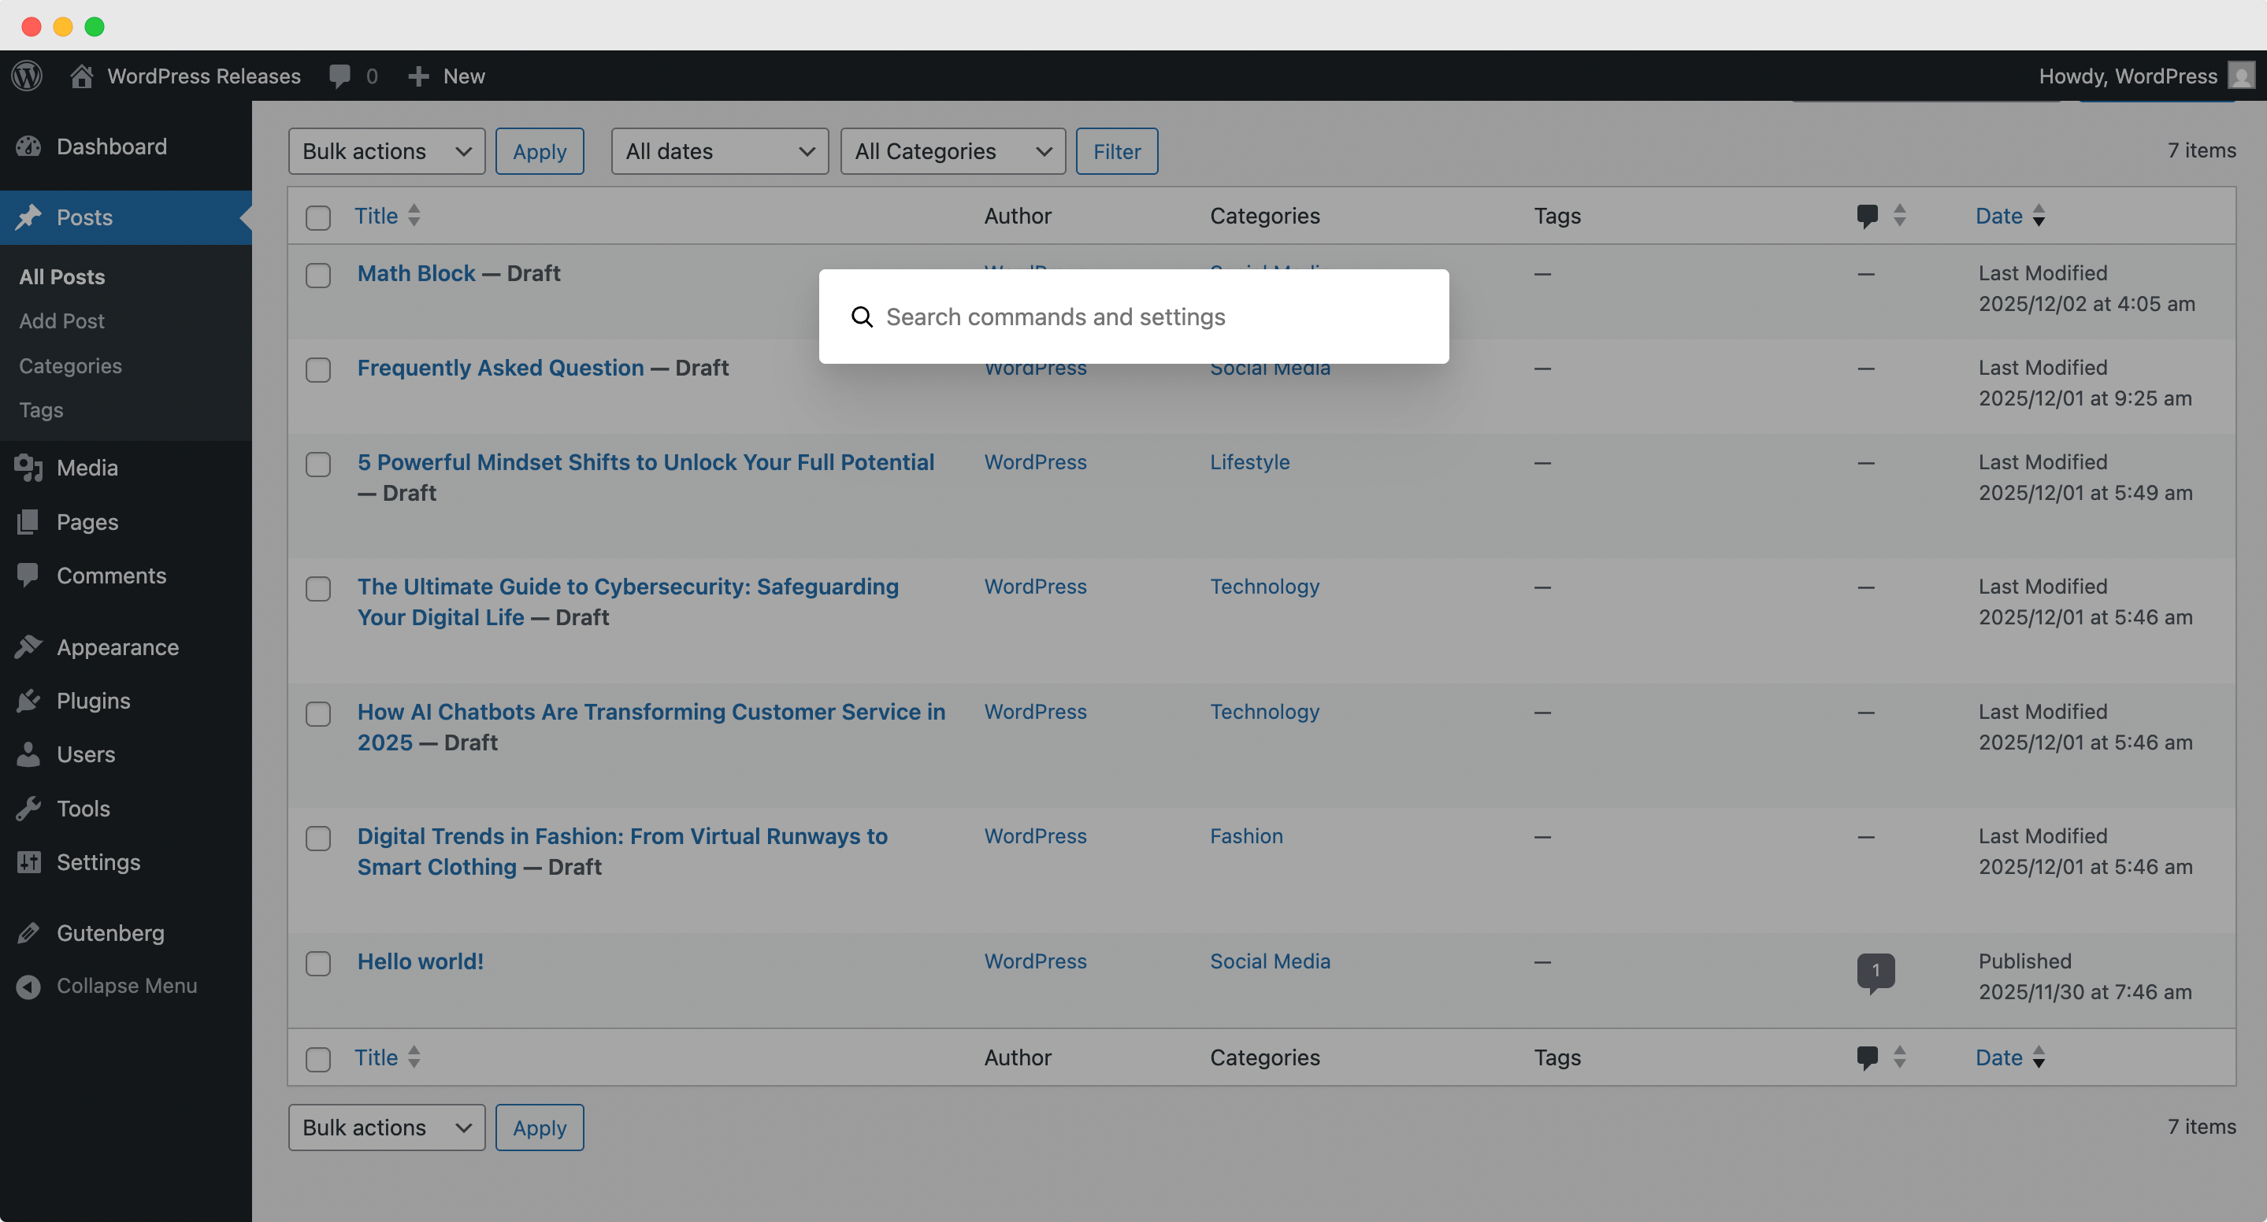
Task: Tick the checkbox for Math Block post
Action: (x=317, y=276)
